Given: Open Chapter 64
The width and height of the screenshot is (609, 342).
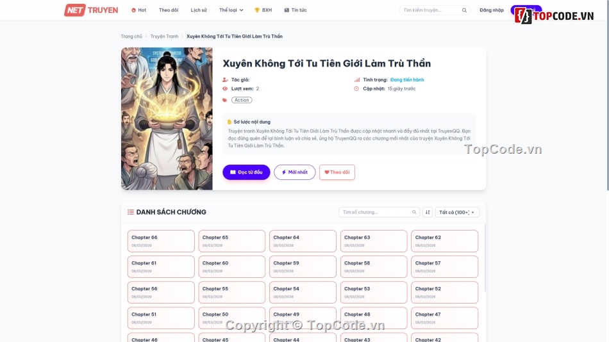Looking at the screenshot, I should point(303,241).
